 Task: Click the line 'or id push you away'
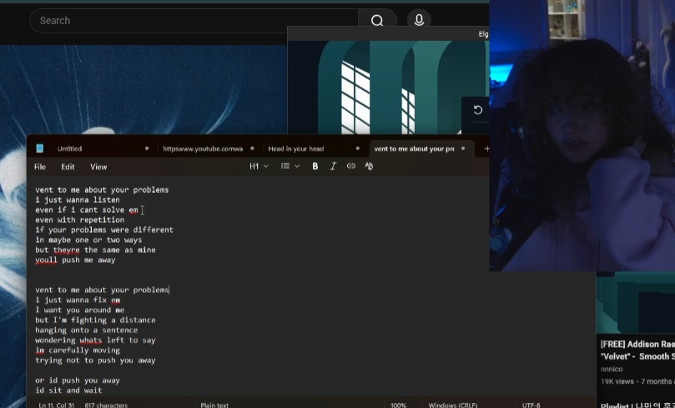78,380
